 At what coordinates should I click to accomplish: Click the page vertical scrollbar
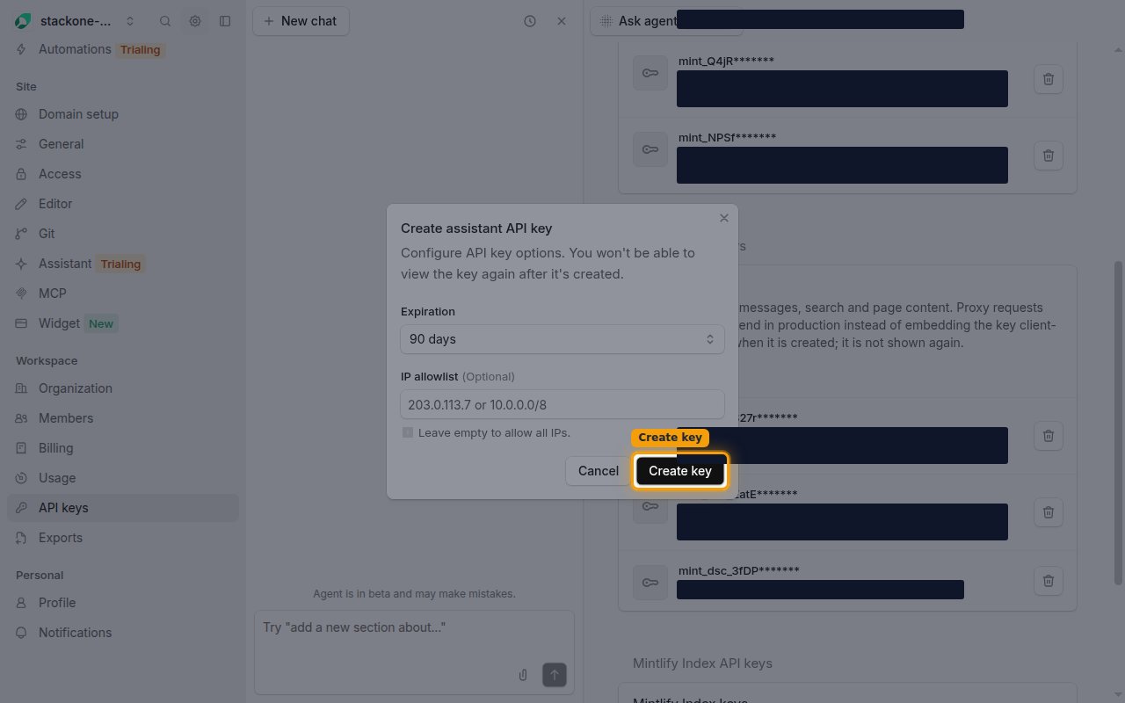(1118, 422)
